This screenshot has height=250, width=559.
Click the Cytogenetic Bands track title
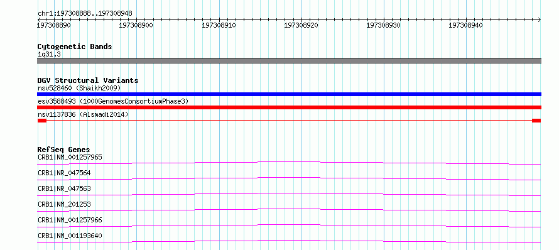click(75, 46)
